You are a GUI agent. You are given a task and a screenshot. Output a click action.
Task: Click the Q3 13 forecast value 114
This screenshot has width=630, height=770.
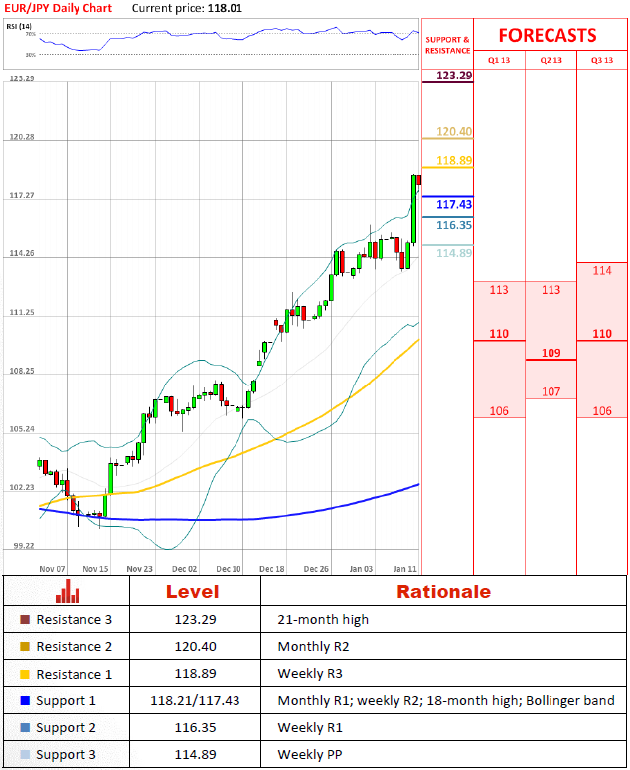point(602,270)
